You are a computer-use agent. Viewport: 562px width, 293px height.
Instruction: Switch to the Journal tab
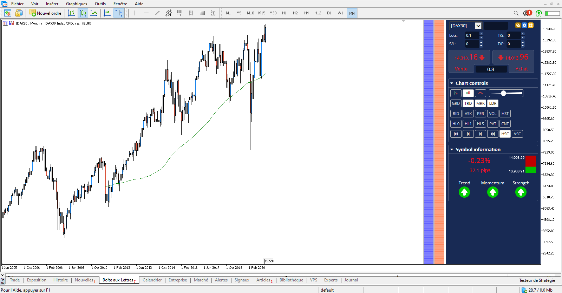(351, 280)
